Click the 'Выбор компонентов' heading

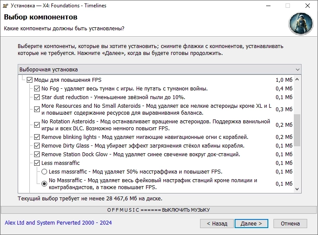(x=41, y=17)
